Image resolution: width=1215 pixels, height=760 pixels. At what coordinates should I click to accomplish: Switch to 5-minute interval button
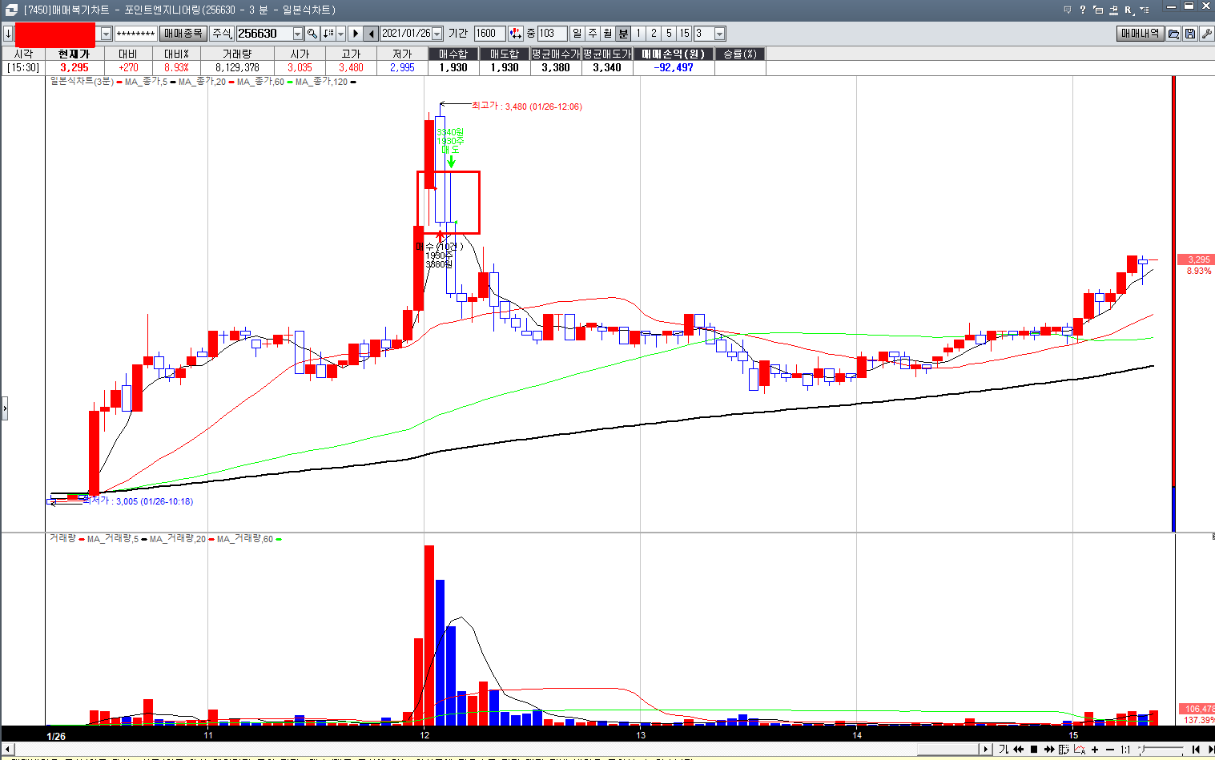(x=669, y=34)
